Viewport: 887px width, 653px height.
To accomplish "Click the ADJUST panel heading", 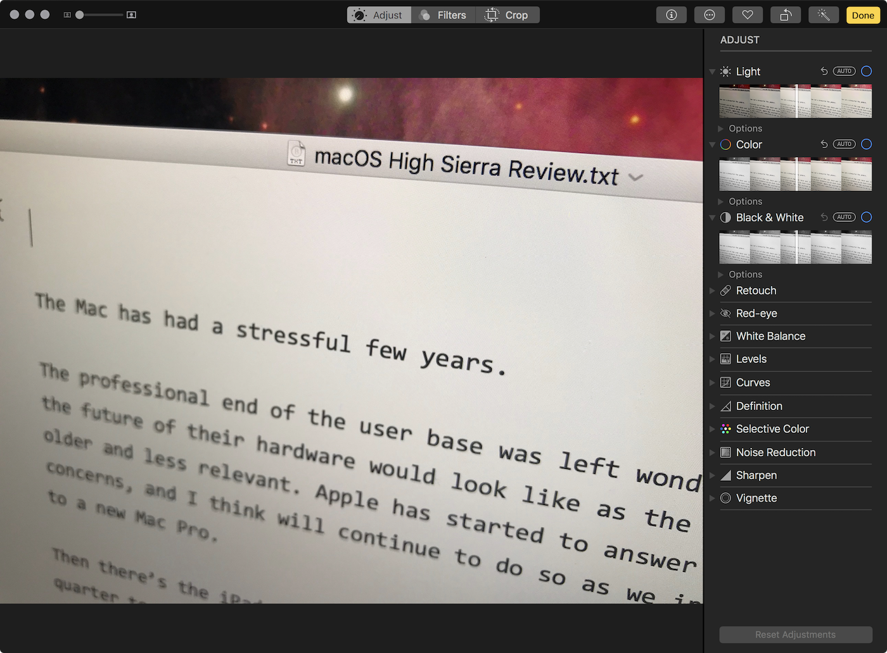I will [740, 40].
